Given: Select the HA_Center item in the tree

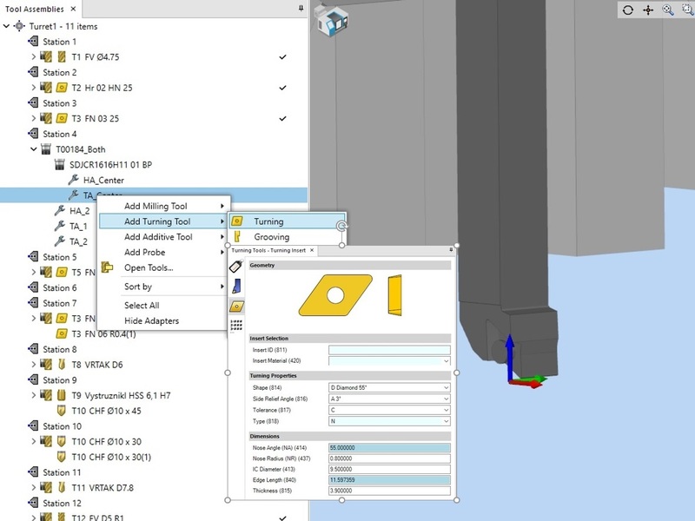Looking at the screenshot, I should [x=103, y=180].
